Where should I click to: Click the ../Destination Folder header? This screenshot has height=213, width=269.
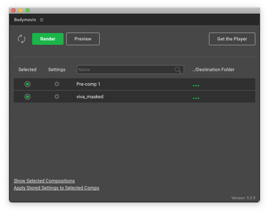213,70
